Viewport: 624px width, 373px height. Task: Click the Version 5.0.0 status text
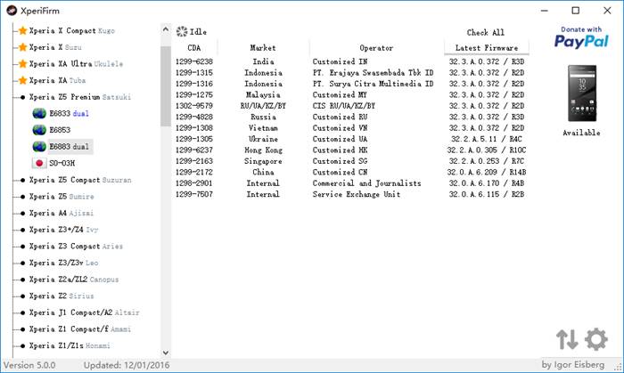click(29, 365)
